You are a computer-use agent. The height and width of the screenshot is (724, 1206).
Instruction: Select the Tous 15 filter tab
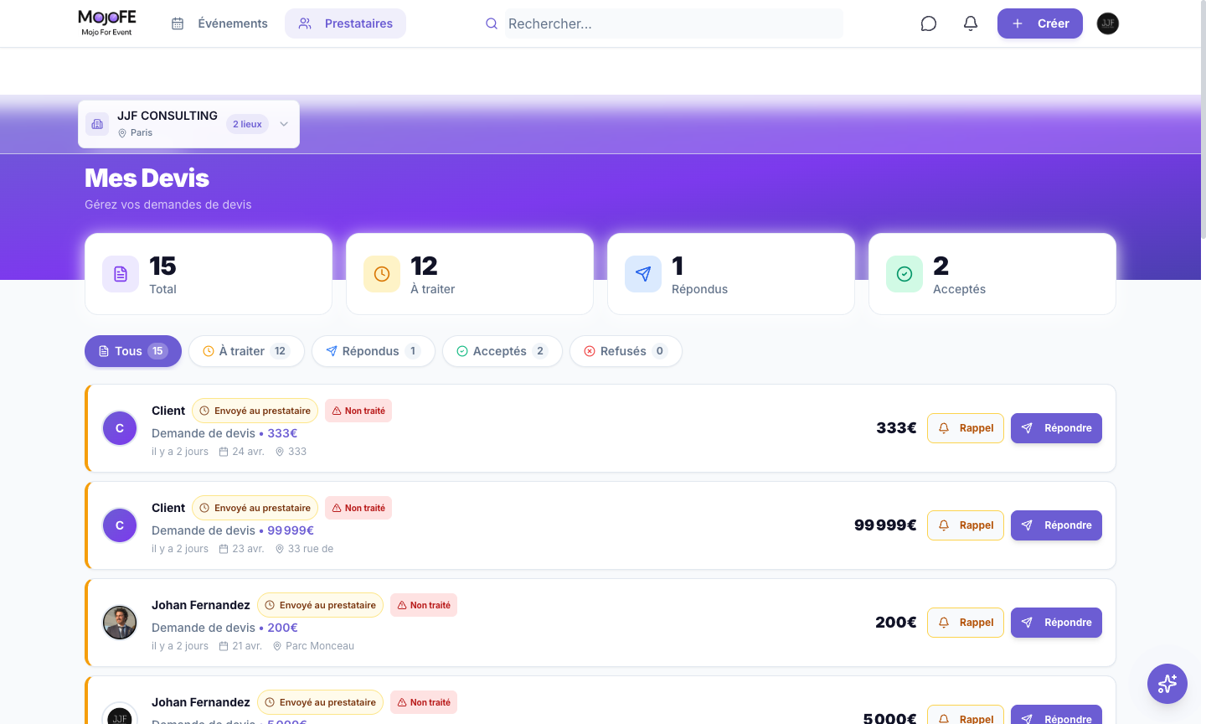(133, 351)
